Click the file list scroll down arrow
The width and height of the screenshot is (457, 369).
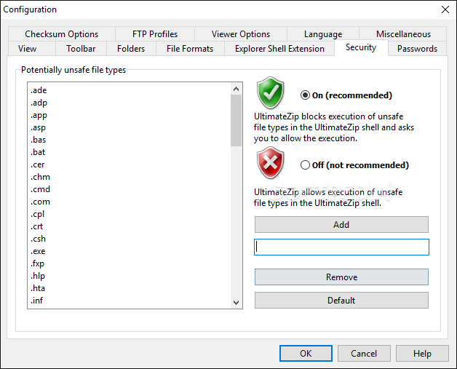click(x=236, y=303)
